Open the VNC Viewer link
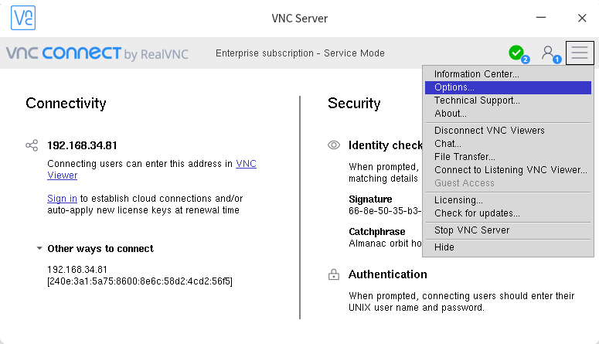This screenshot has height=344, width=599. [246, 164]
